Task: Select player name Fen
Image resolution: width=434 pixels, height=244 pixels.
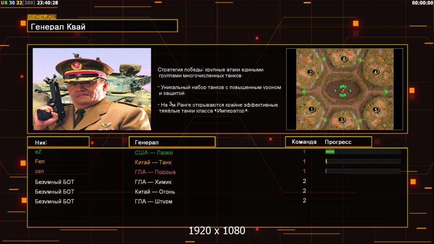Action: [x=39, y=161]
